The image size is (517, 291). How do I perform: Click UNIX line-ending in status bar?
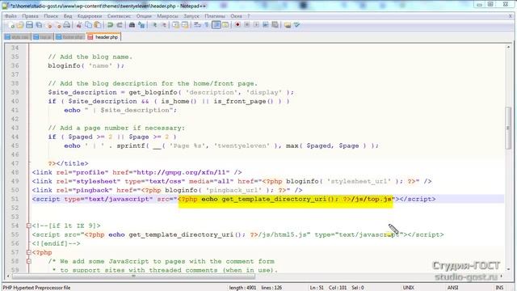[408, 288]
